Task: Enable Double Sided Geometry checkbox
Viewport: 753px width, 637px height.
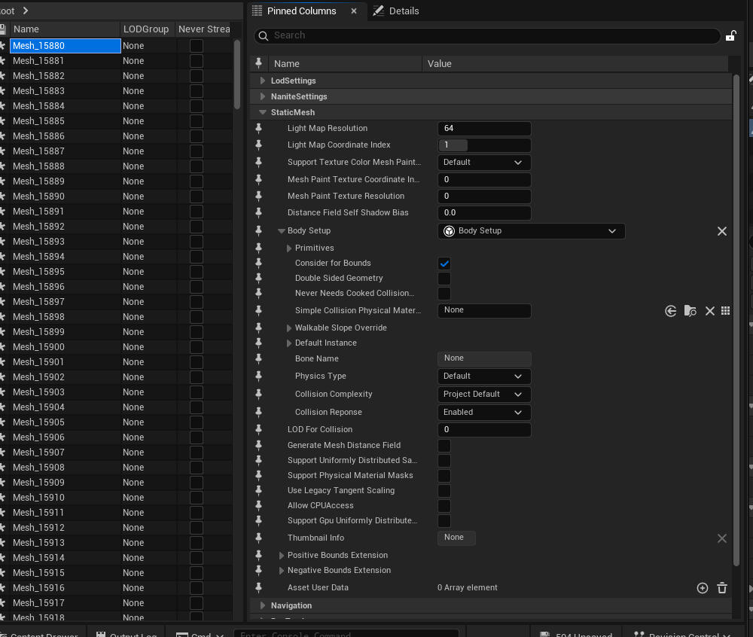Action: [x=444, y=279]
